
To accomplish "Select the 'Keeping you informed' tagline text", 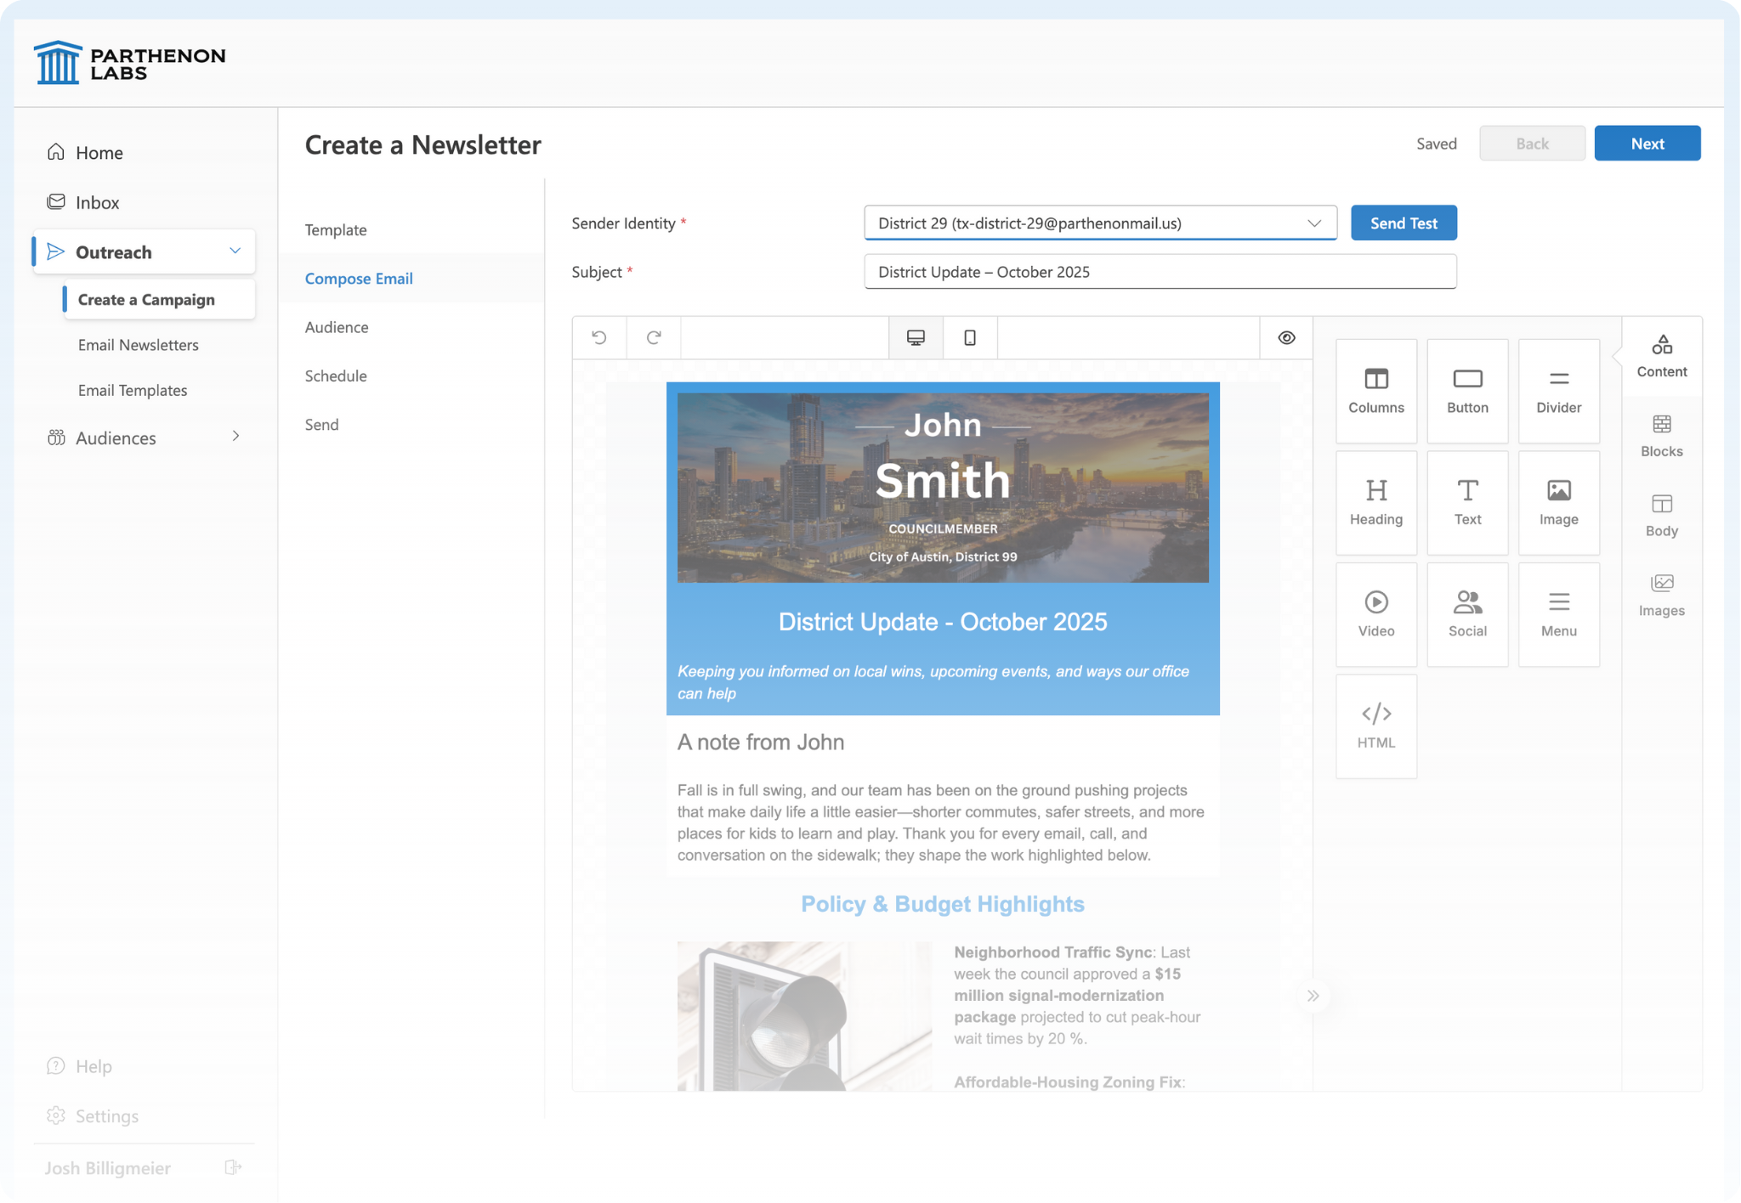I will coord(933,682).
